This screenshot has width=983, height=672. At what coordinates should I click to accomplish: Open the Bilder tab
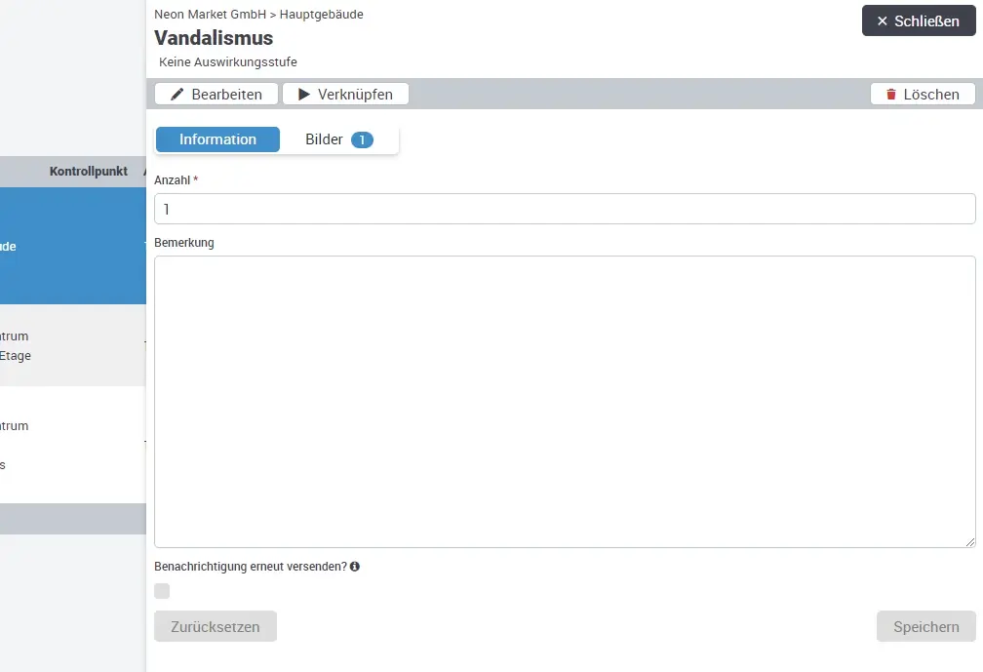tap(325, 139)
